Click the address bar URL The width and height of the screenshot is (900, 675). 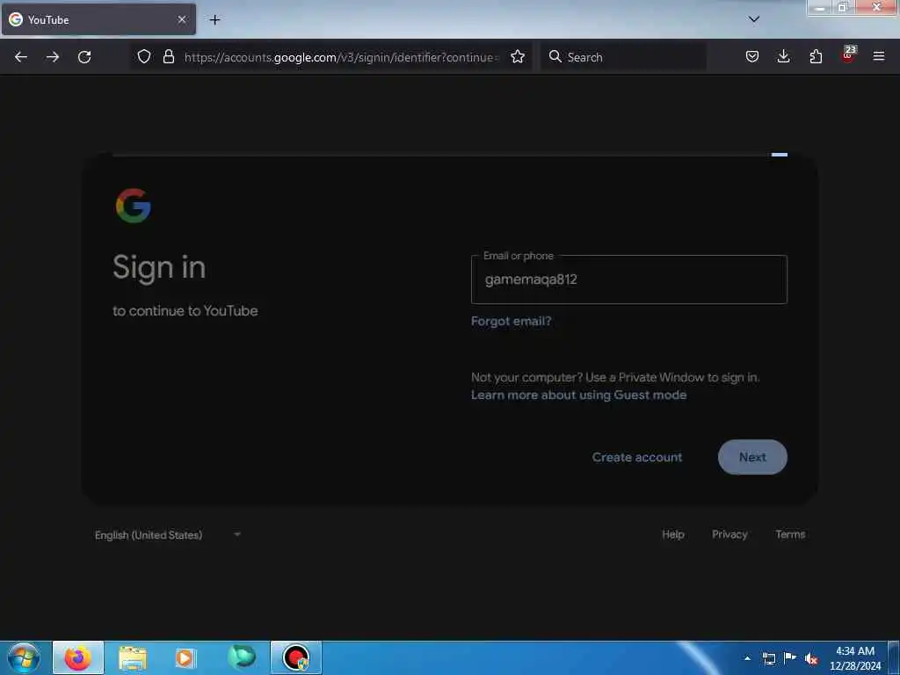[342, 57]
